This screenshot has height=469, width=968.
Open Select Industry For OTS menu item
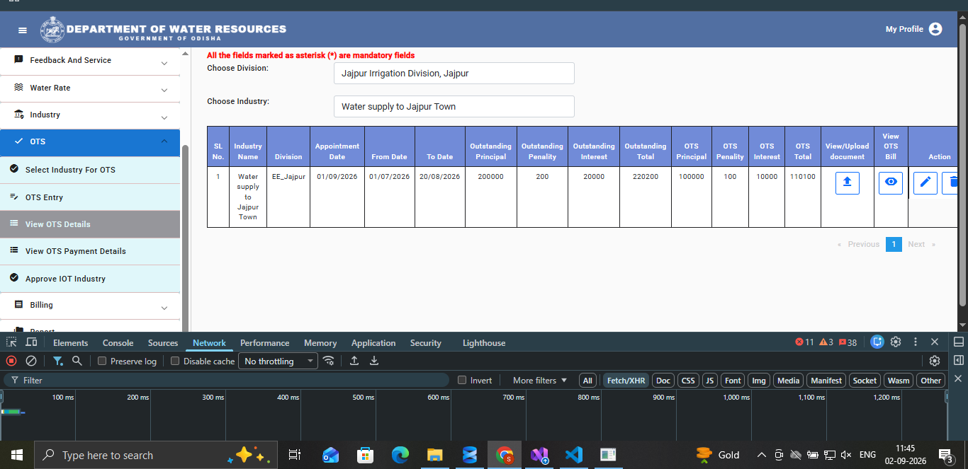tap(90, 170)
